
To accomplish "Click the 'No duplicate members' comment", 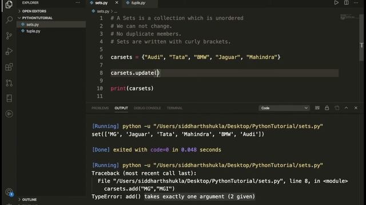I will [x=146, y=34].
